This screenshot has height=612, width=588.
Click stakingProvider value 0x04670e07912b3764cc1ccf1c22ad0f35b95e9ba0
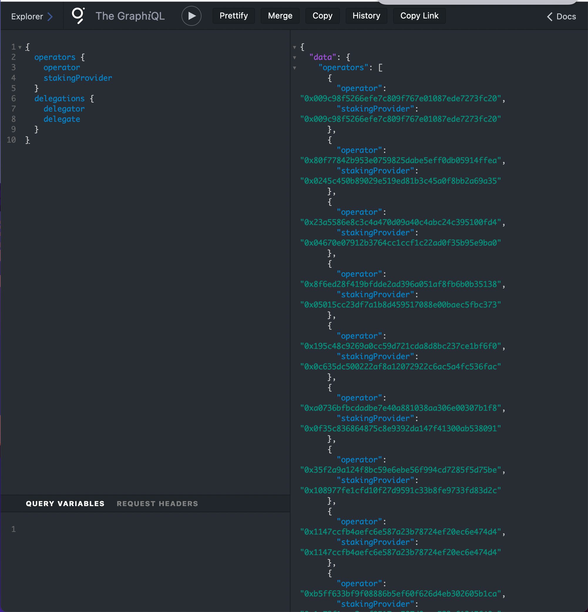click(400, 243)
